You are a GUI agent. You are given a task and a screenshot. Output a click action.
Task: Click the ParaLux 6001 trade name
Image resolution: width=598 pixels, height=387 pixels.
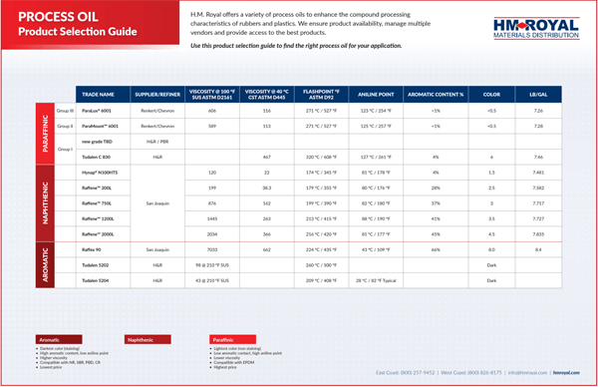click(x=97, y=111)
